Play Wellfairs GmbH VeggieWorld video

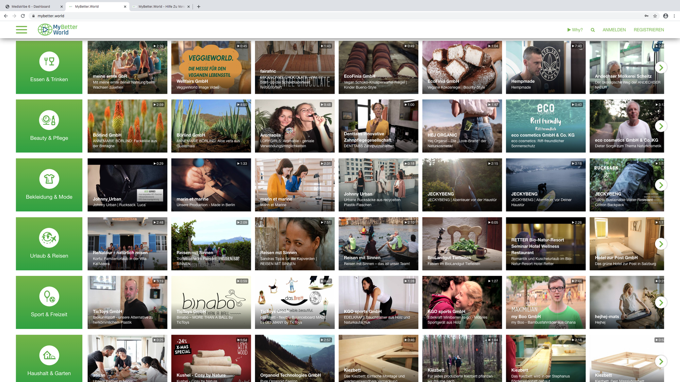coord(211,67)
